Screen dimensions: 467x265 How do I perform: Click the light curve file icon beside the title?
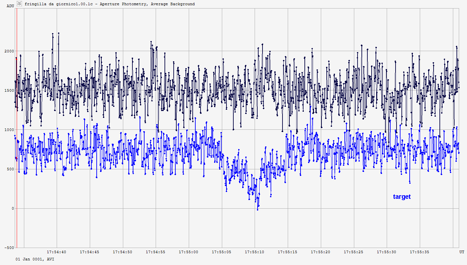click(19, 4)
